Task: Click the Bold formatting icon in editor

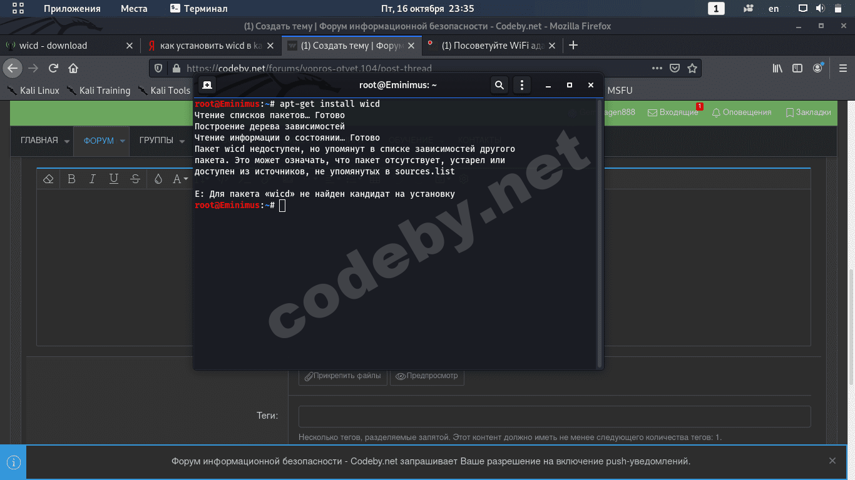Action: pyautogui.click(x=71, y=179)
